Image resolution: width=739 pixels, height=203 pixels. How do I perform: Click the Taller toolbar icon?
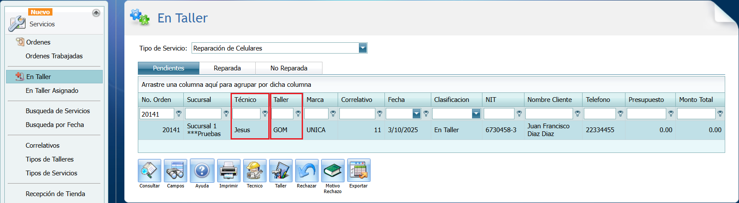(281, 170)
